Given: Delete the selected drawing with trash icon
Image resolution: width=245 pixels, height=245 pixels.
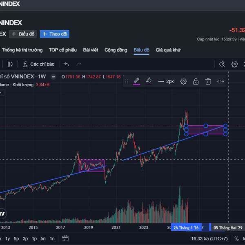Looking at the screenshot, I should point(208,81).
